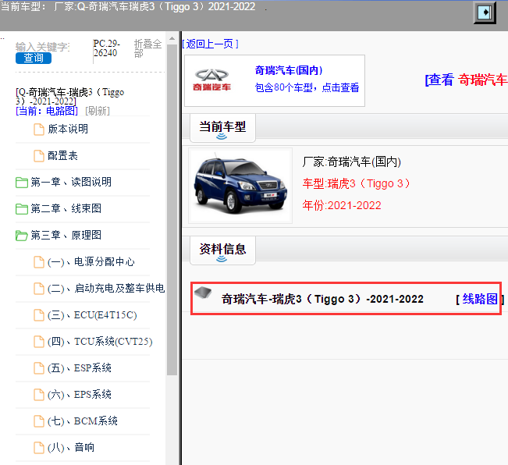Click the blue Tiggo 3 car thumbnail
This screenshot has width=508, height=465.
(x=240, y=186)
